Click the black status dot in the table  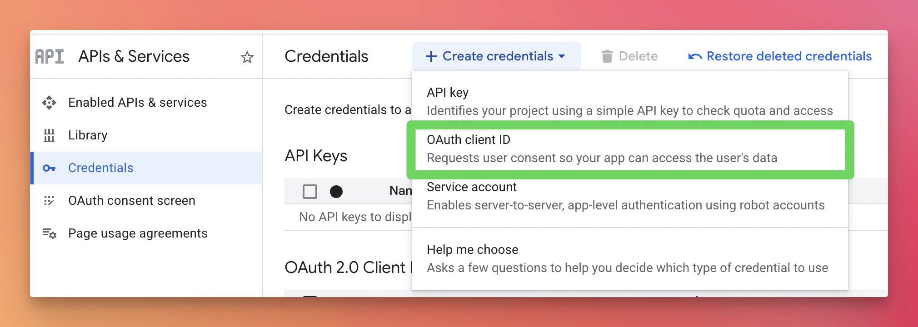(337, 192)
